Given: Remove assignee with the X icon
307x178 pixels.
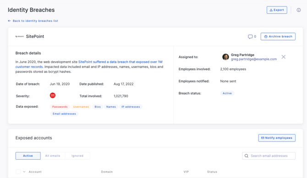Looking at the screenshot, I should click(283, 57).
